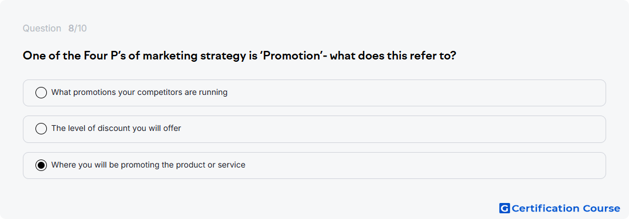Open the Certification Course link
Image resolution: width=629 pixels, height=219 pixels.
(x=560, y=208)
